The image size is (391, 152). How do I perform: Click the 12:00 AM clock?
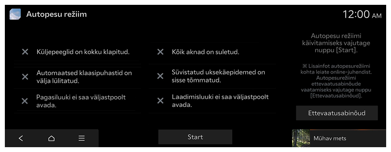tap(362, 14)
